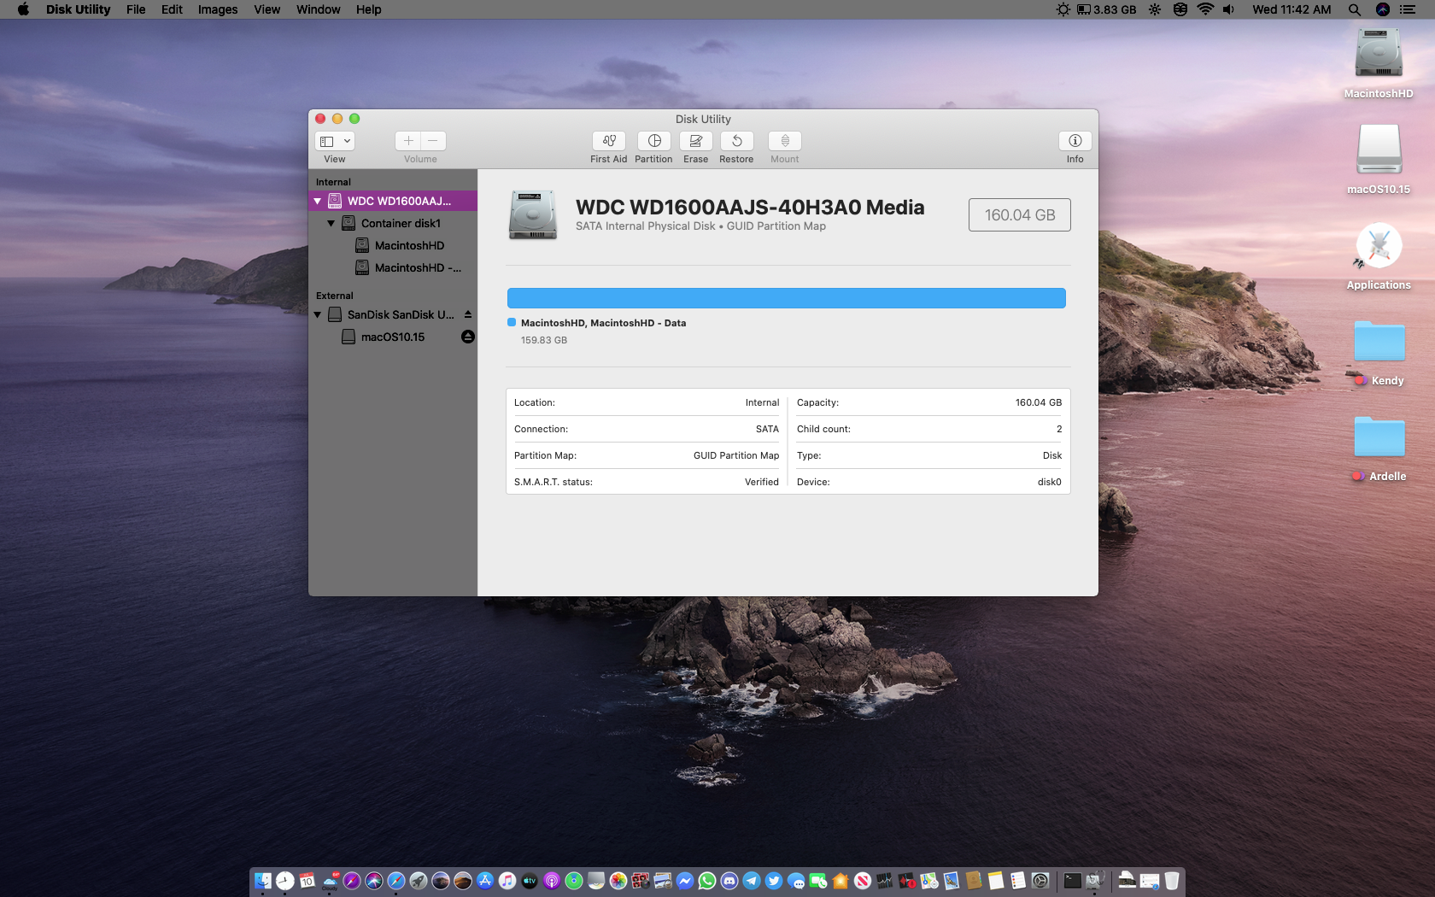This screenshot has height=897, width=1435.
Task: Open Notification Center list icon
Action: click(x=1408, y=9)
